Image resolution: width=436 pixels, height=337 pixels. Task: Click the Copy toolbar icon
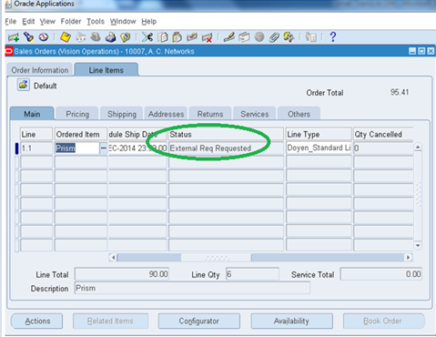click(x=163, y=37)
